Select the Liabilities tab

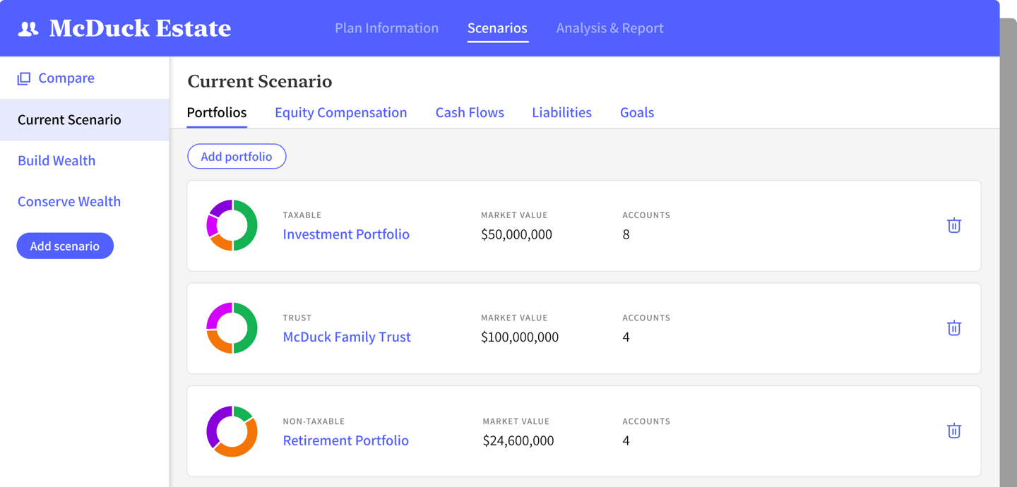coord(561,112)
